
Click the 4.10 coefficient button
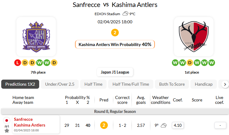coord(177,125)
